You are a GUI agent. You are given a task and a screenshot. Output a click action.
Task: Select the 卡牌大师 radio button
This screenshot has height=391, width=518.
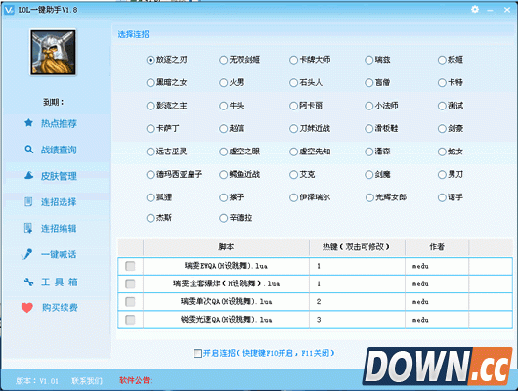coord(293,60)
